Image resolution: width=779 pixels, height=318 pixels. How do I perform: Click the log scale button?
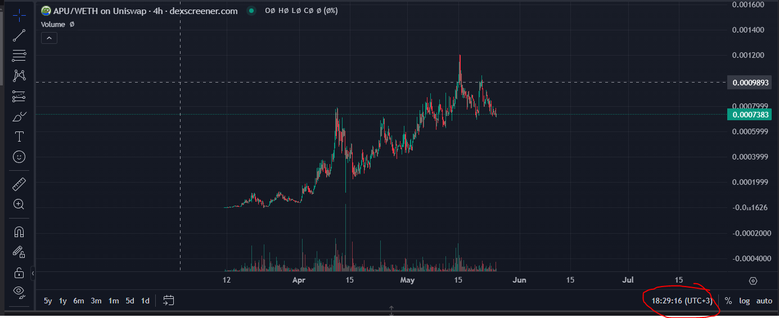point(744,301)
